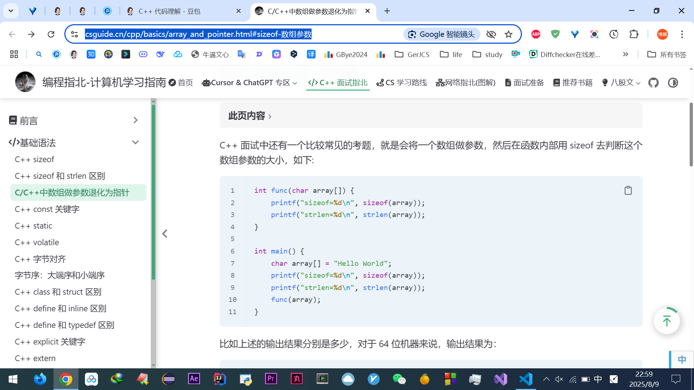Expand the 前言 sidebar section
This screenshot has width=694, height=390.
point(135,120)
